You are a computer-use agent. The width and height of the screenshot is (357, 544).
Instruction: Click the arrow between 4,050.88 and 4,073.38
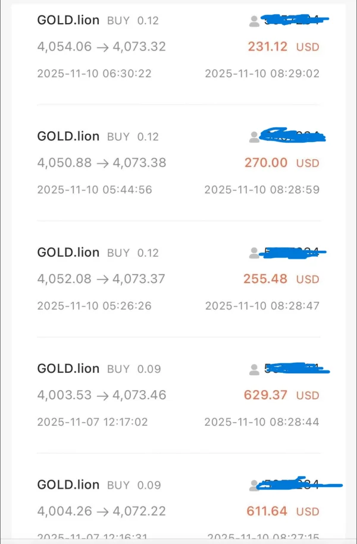[102, 163]
